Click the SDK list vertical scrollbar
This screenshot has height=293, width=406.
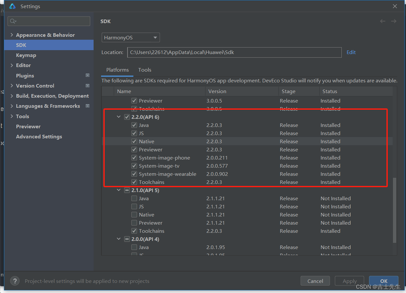point(395,210)
